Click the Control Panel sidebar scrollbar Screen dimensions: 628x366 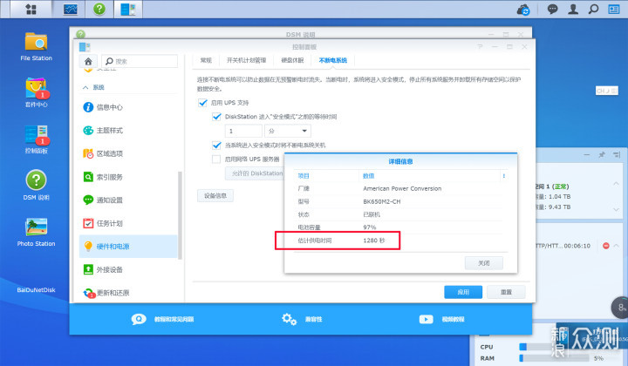click(x=180, y=215)
